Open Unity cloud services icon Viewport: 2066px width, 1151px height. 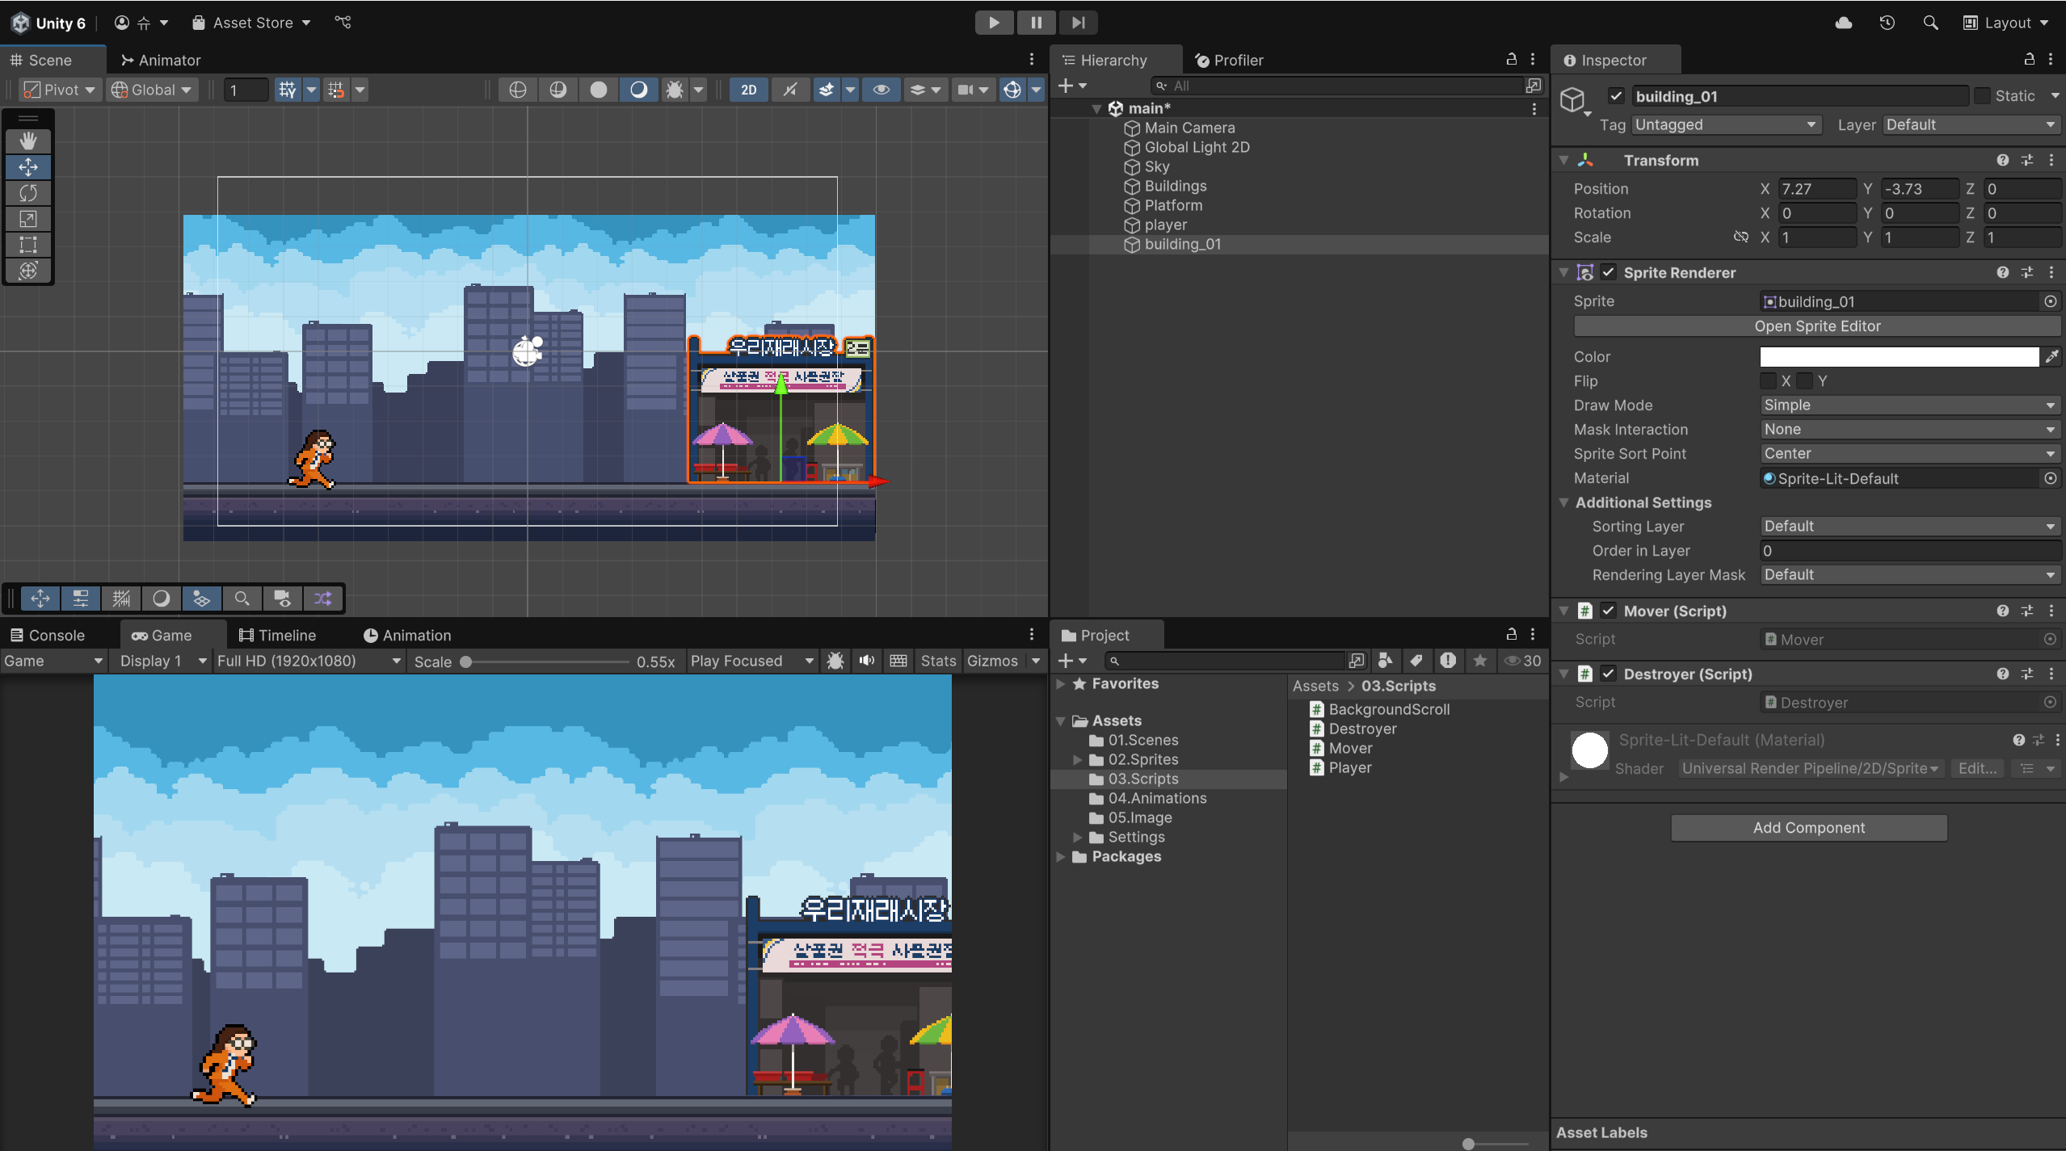tap(1844, 23)
